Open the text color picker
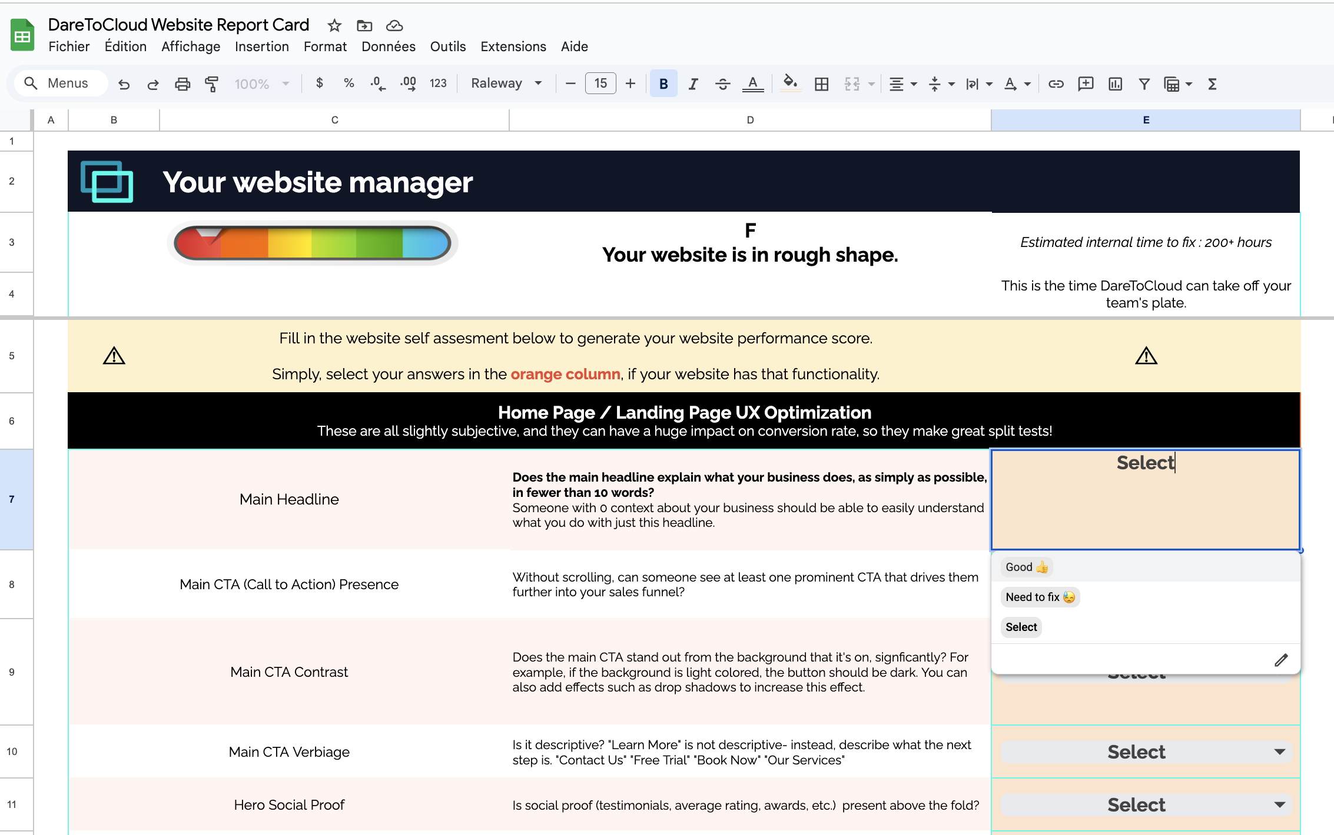The height and width of the screenshot is (835, 1334). 754,83
